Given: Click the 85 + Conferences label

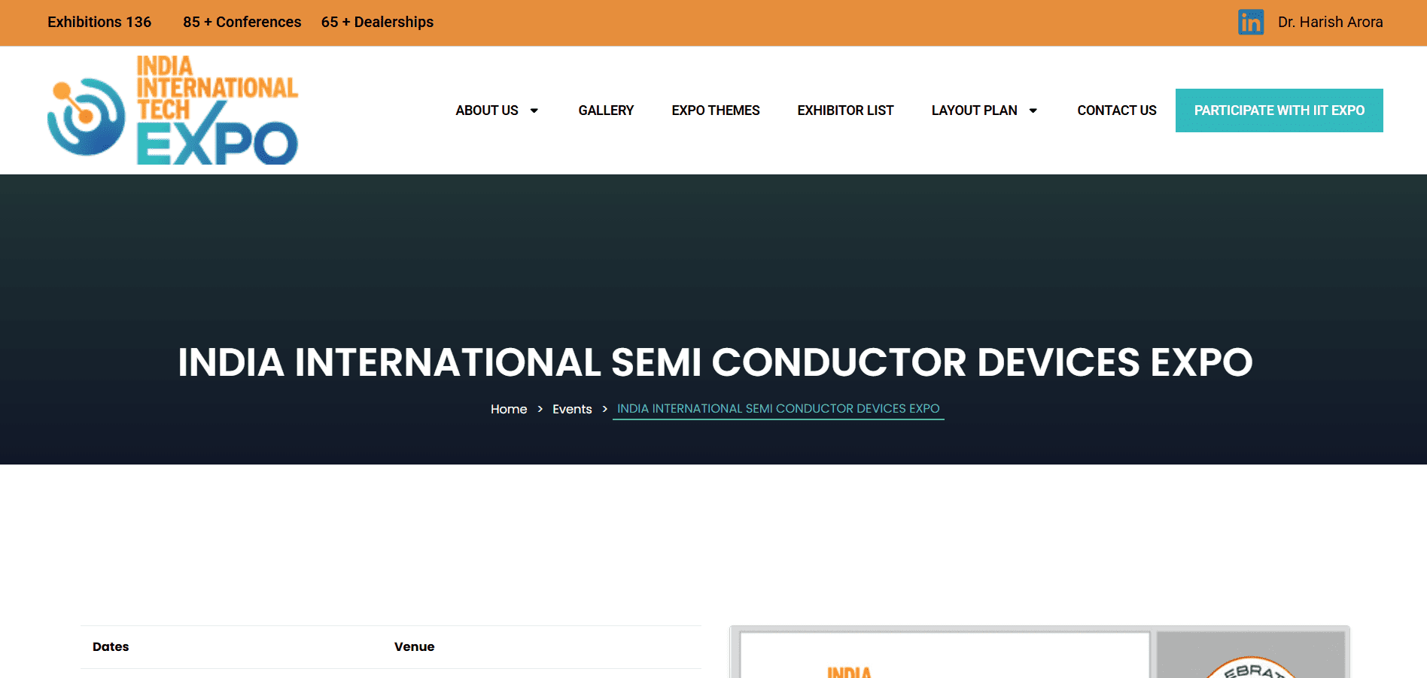Looking at the screenshot, I should point(242,22).
